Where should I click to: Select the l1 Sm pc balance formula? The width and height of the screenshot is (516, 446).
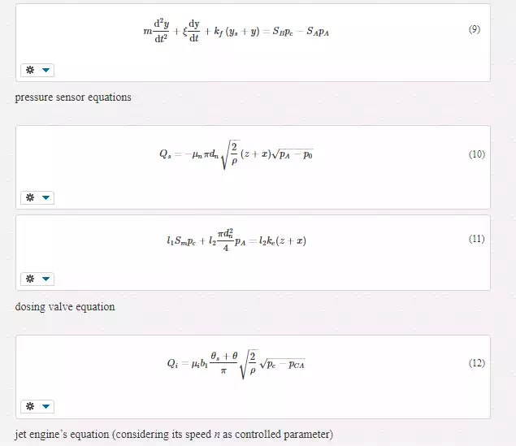[x=236, y=240]
